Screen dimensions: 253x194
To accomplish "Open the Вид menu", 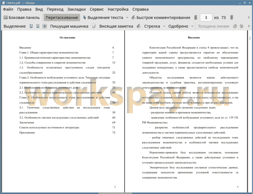I will click(x=39, y=9).
